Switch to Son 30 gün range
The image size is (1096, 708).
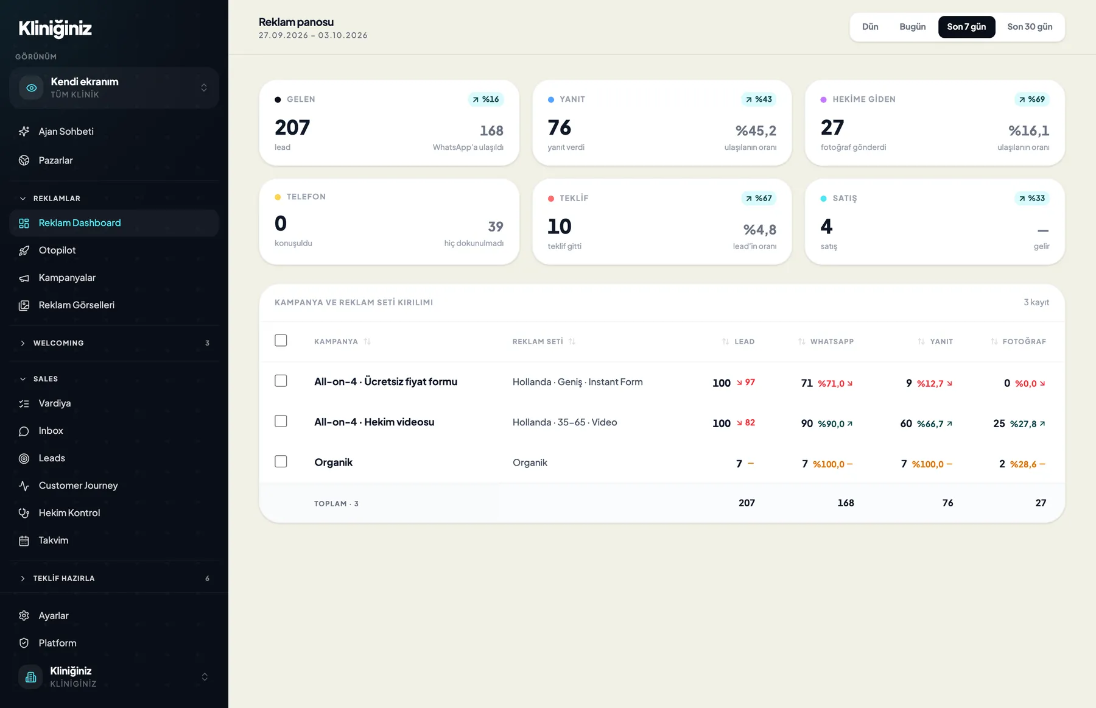click(1030, 27)
